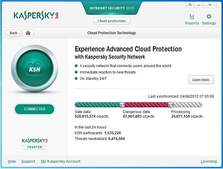Open the Settings gear icon
This screenshot has height=169, width=223.
(x=209, y=17)
